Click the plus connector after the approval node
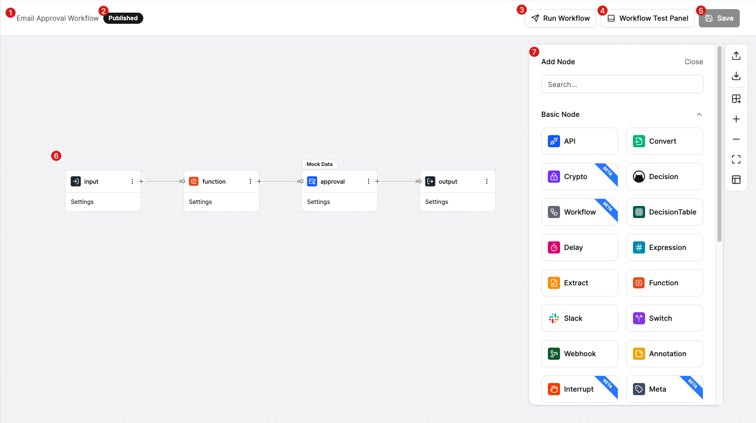The height and width of the screenshot is (423, 756). (x=377, y=181)
